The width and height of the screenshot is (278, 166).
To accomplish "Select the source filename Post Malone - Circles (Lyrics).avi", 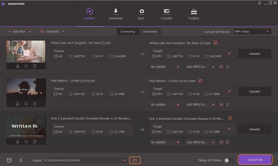I will pyautogui.click(x=73, y=81).
